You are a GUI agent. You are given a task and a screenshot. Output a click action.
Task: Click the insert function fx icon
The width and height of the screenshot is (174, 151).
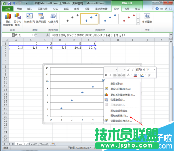coord(47,35)
